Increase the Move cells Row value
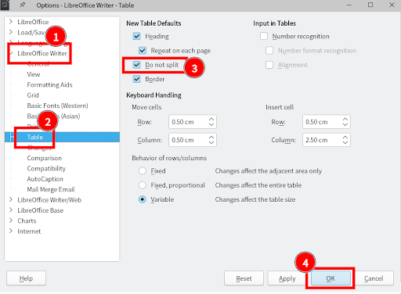 click(x=211, y=119)
